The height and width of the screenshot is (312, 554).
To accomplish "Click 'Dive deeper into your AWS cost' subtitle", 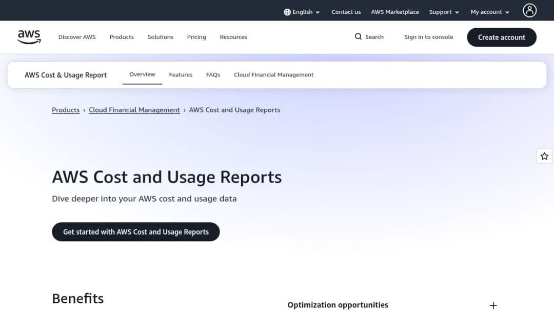I will 144,199.
